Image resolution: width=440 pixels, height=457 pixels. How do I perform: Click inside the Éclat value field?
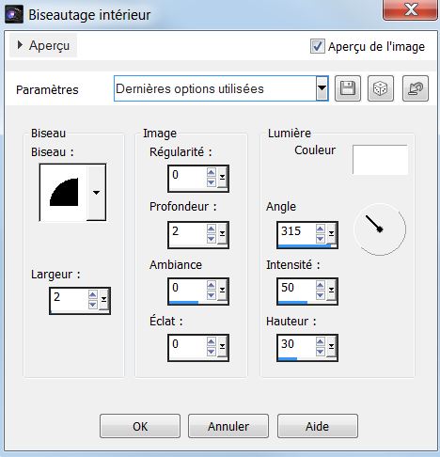[187, 346]
